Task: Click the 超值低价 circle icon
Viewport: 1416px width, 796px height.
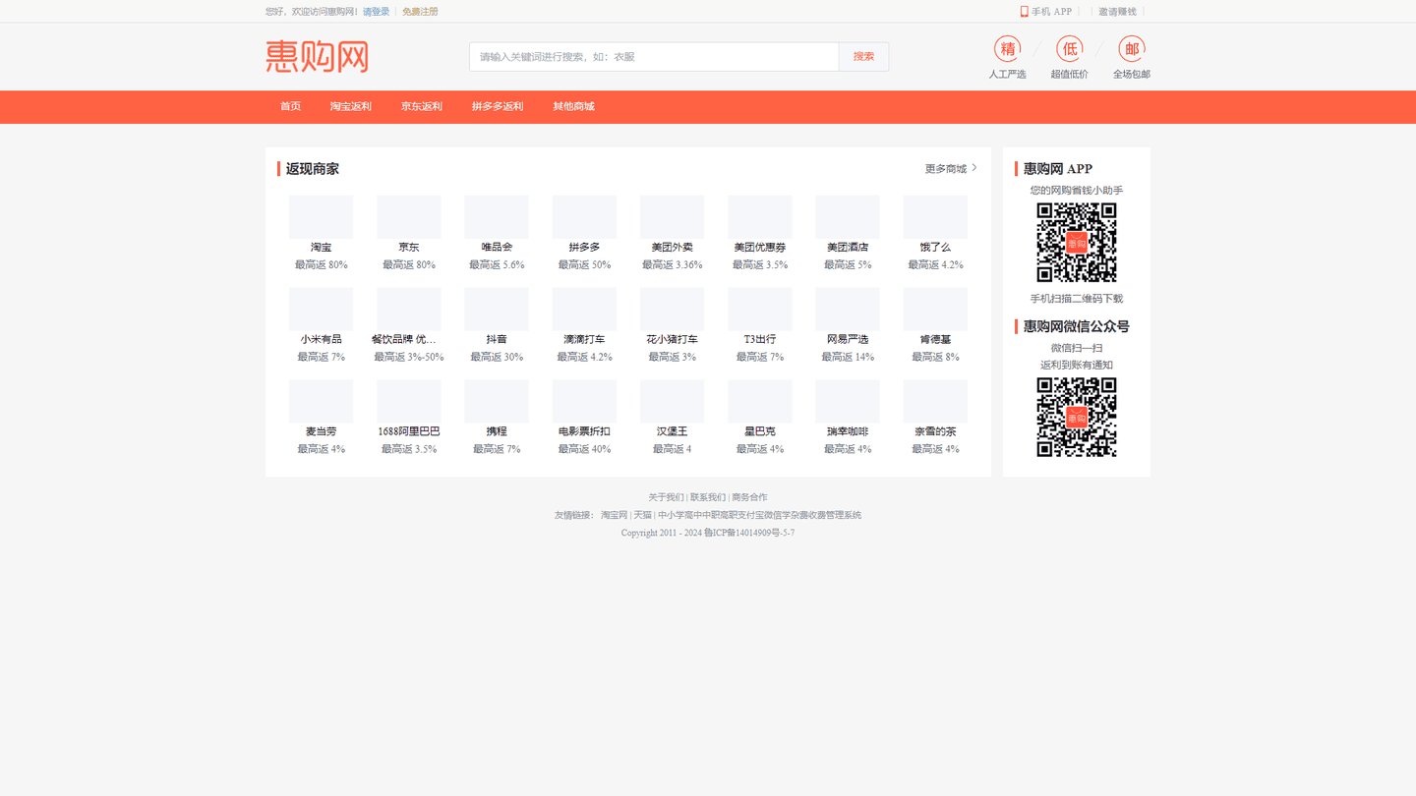Action: coord(1069,48)
